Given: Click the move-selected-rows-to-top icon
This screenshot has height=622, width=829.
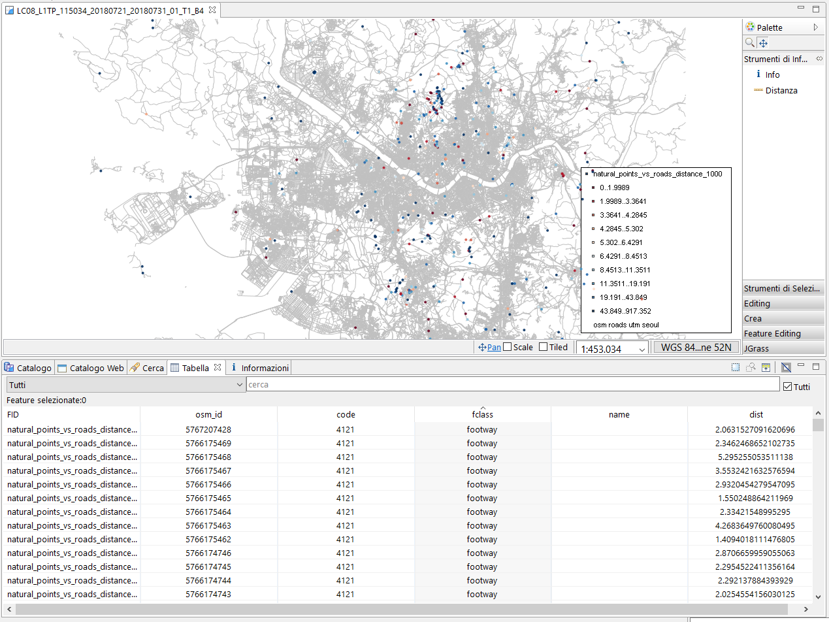Looking at the screenshot, I should (x=766, y=368).
